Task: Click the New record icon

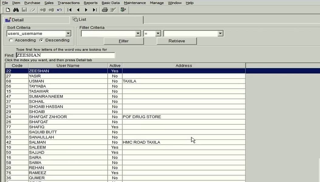Action: tap(7, 10)
